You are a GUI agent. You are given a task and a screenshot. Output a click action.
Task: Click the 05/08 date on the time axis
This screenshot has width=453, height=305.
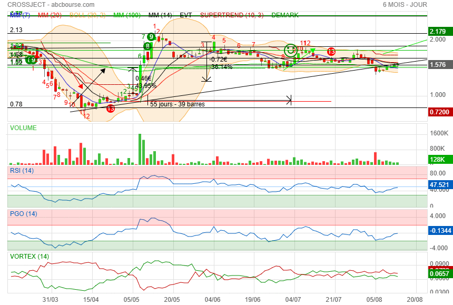(x=374, y=300)
